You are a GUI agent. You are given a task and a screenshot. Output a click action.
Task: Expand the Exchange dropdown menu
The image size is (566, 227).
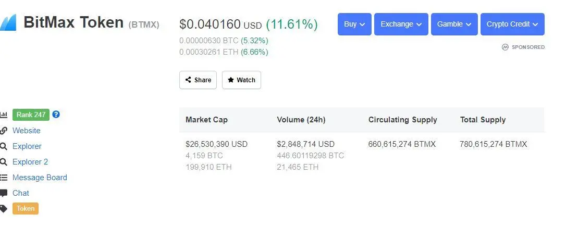tap(401, 24)
